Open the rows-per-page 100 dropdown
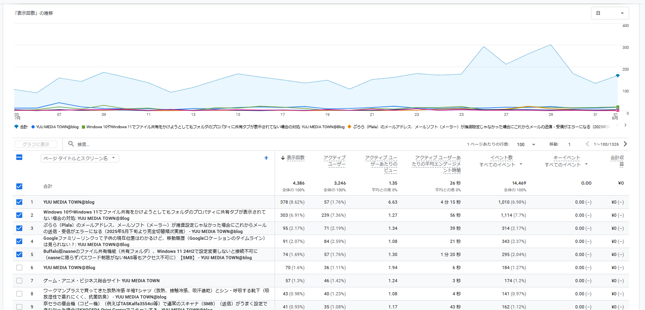The image size is (645, 310). tap(526, 144)
